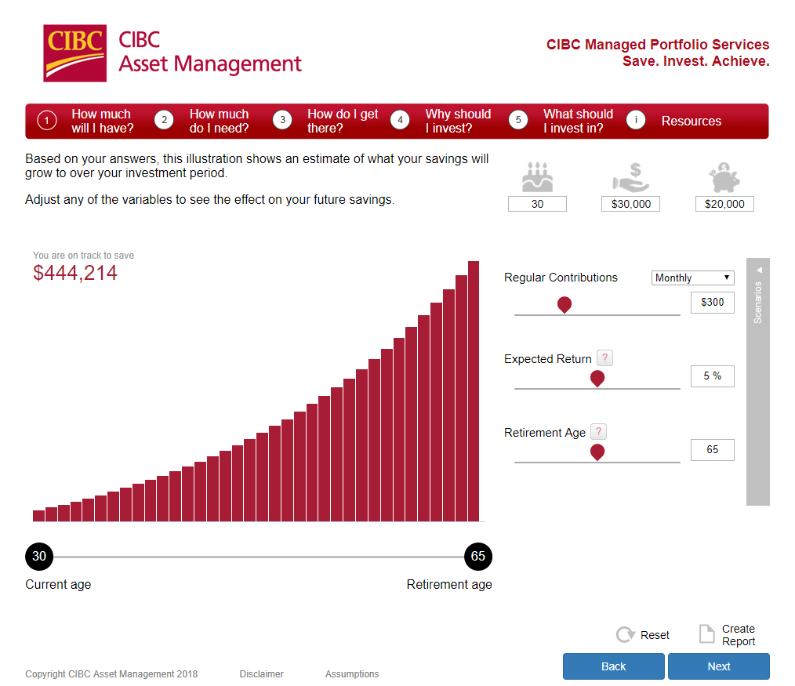
Task: Open the Resources tab
Action: pyautogui.click(x=691, y=122)
